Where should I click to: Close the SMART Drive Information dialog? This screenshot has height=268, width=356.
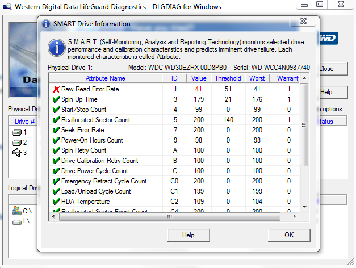[303, 21]
